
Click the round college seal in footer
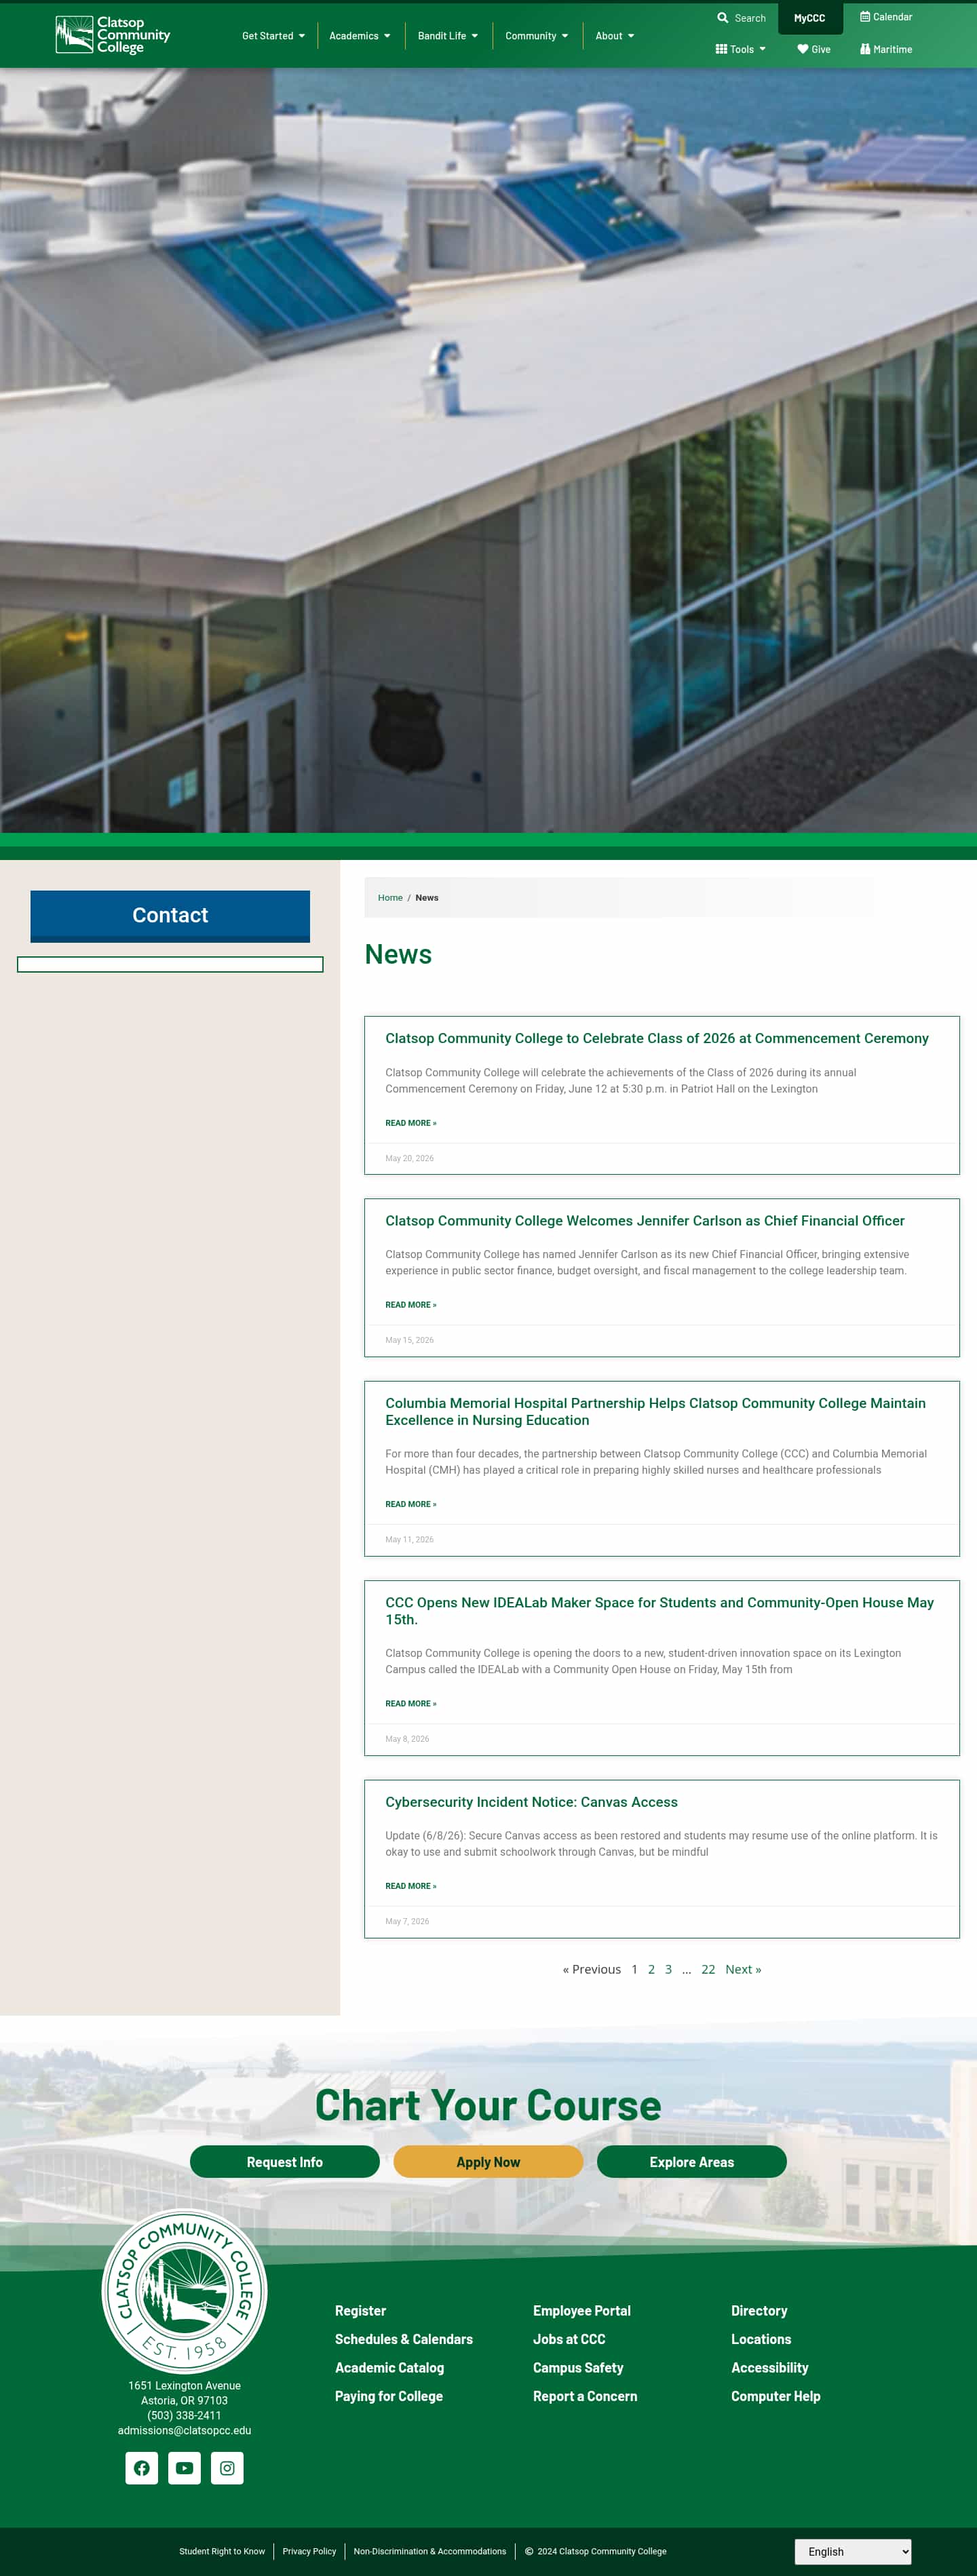(184, 2292)
